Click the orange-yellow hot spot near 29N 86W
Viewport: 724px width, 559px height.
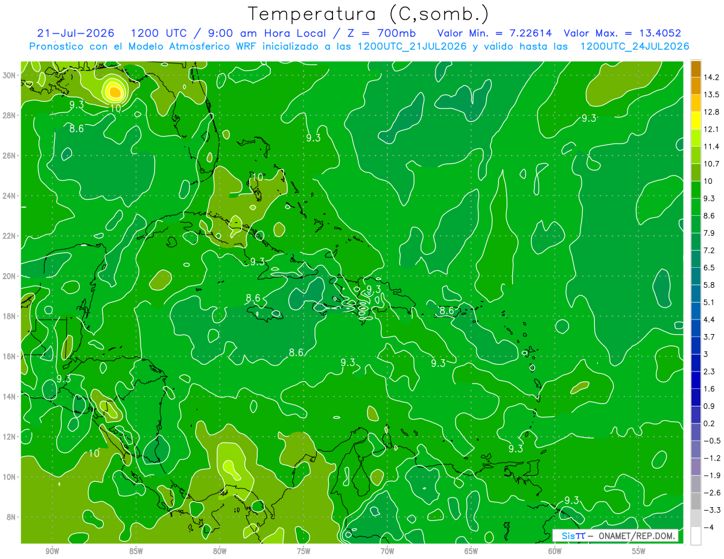114,91
